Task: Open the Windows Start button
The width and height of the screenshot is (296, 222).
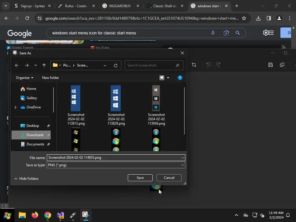Action: pos(7,215)
